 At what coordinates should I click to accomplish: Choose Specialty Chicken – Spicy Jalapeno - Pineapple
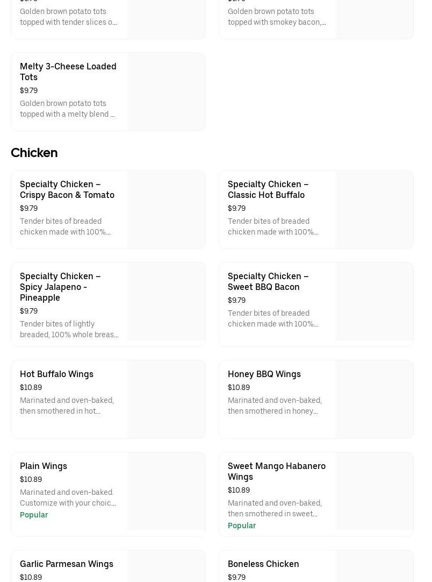point(60,287)
